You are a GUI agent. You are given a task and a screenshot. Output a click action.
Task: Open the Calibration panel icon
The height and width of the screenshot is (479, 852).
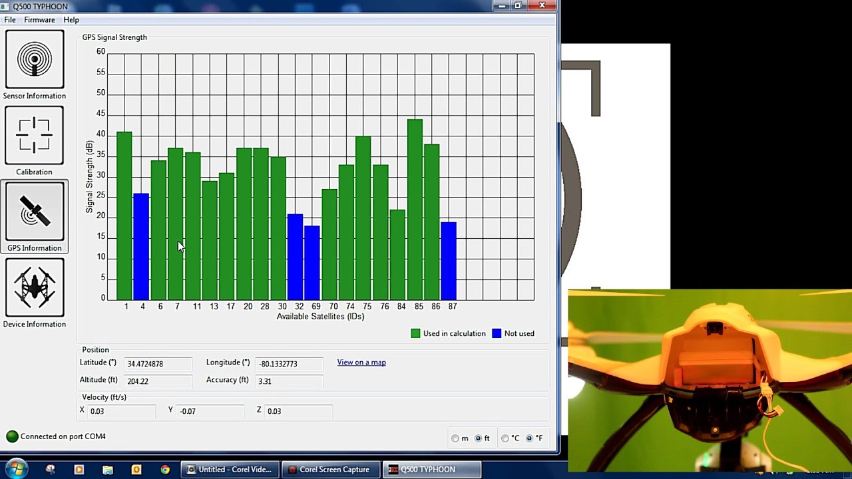pyautogui.click(x=35, y=135)
